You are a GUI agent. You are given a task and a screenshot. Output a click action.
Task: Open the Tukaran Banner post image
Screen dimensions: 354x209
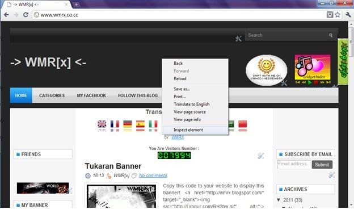click(x=121, y=196)
